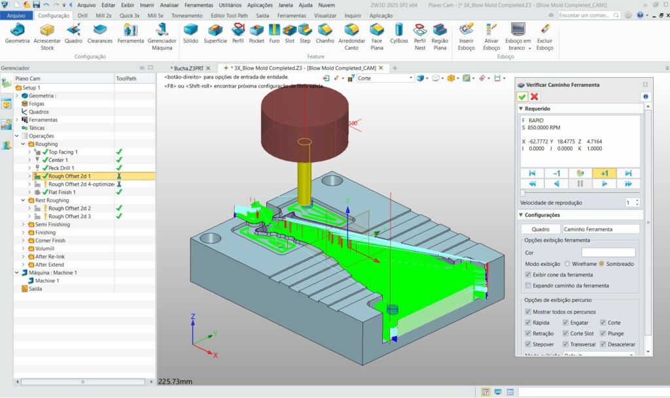Pick the Step feature icon
The image size is (670, 398).
305,34
